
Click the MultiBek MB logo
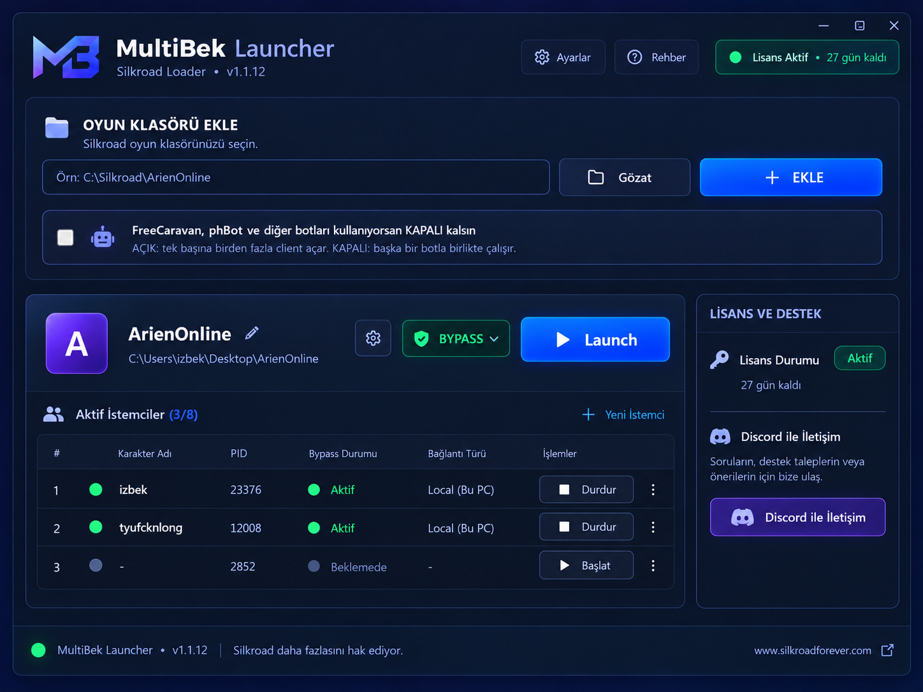click(x=66, y=57)
